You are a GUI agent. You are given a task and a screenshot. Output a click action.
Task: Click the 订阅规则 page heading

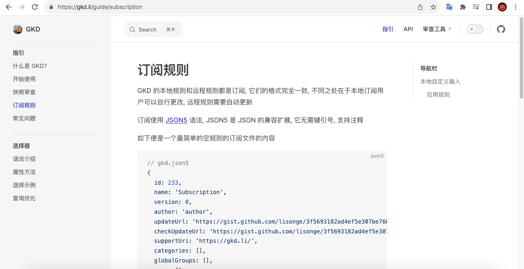(x=163, y=70)
